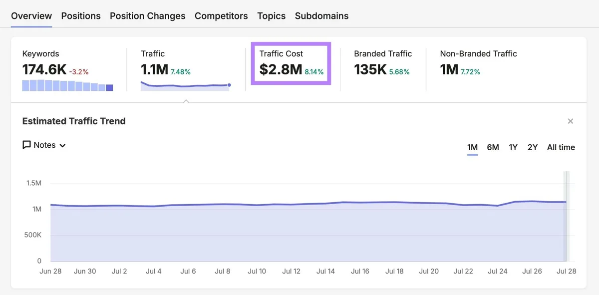Open the Positions tab

pos(81,16)
